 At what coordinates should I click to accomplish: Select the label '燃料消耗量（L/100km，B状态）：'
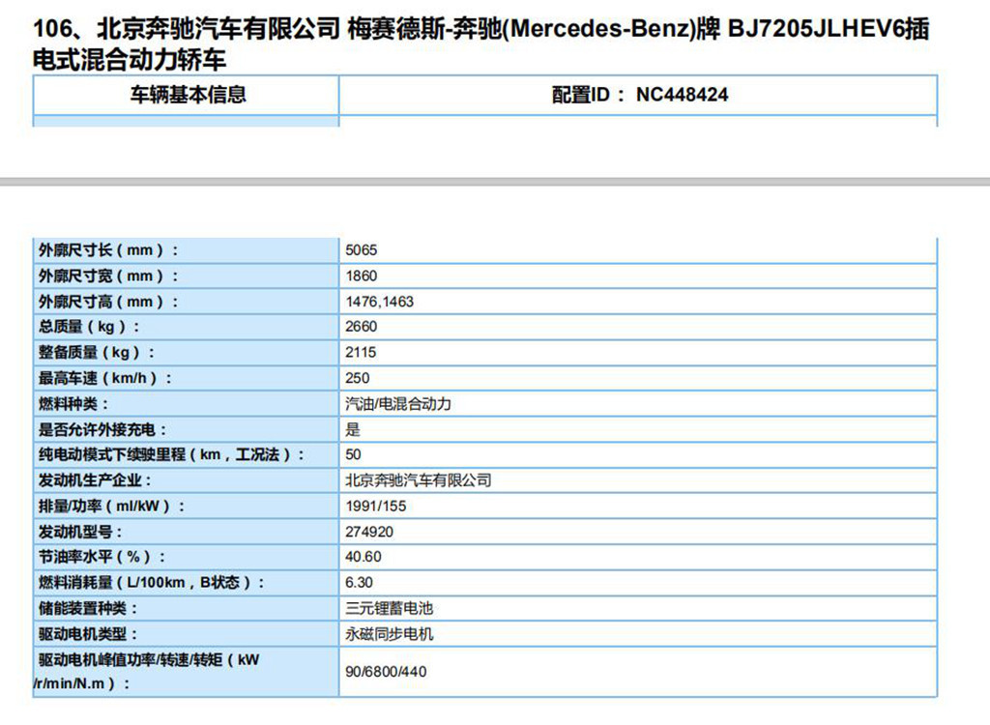(x=152, y=583)
